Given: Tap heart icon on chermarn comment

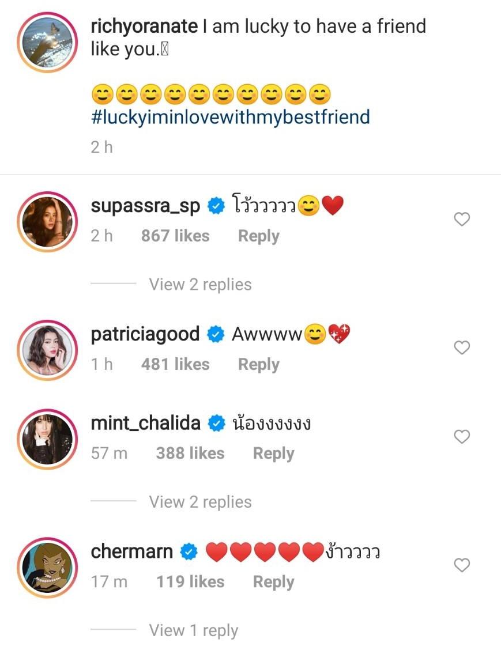Looking at the screenshot, I should (462, 565).
